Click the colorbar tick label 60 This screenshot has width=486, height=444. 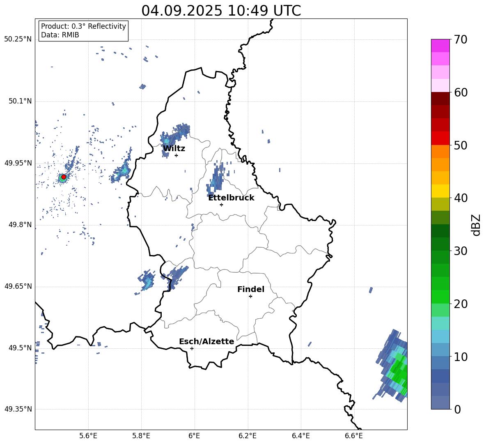click(461, 92)
